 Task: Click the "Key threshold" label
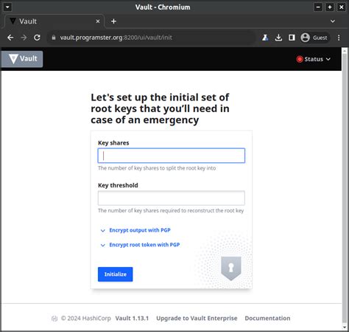(118, 185)
